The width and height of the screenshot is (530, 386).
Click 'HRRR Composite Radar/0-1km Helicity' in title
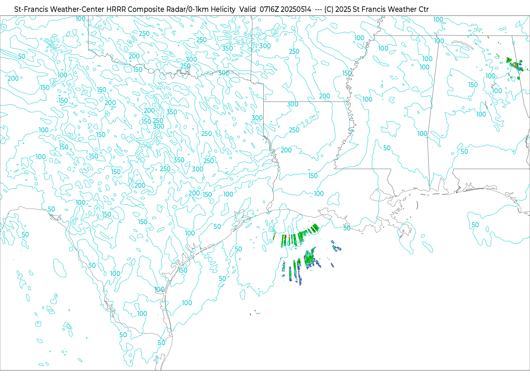pyautogui.click(x=171, y=9)
